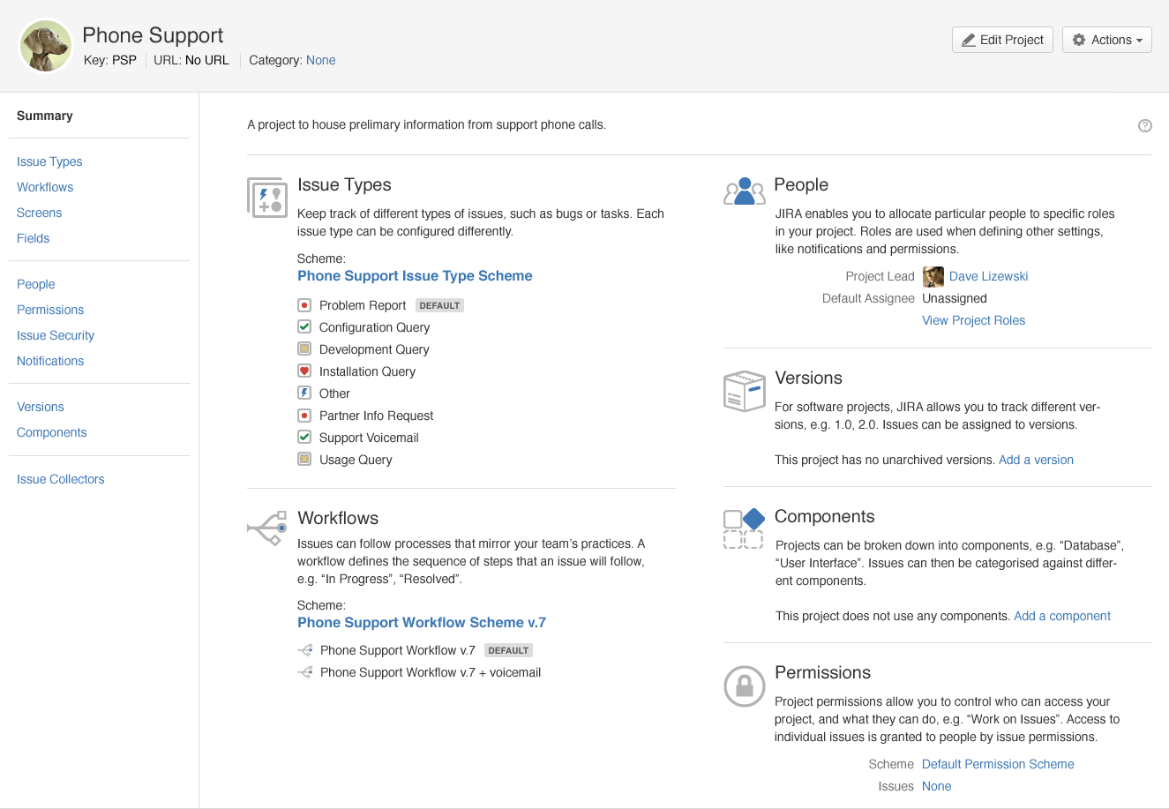Open Issue Collectors in the sidebar
The image size is (1169, 809).
coord(61,479)
